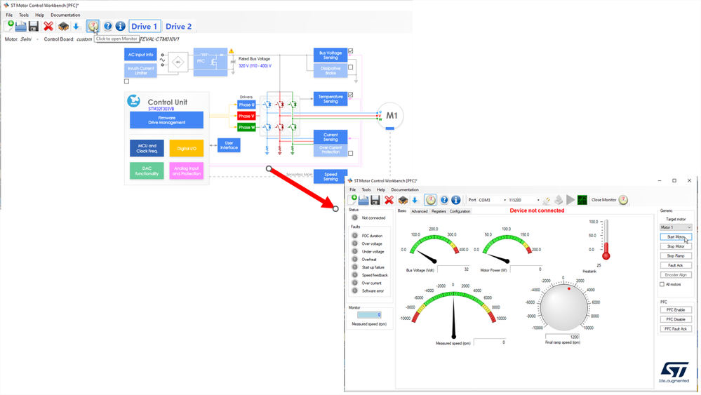Click Open Project icon in main window toolbar
This screenshot has width=701, height=395.
20,27
